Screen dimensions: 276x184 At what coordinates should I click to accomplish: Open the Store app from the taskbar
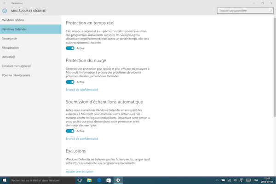click(109, 180)
